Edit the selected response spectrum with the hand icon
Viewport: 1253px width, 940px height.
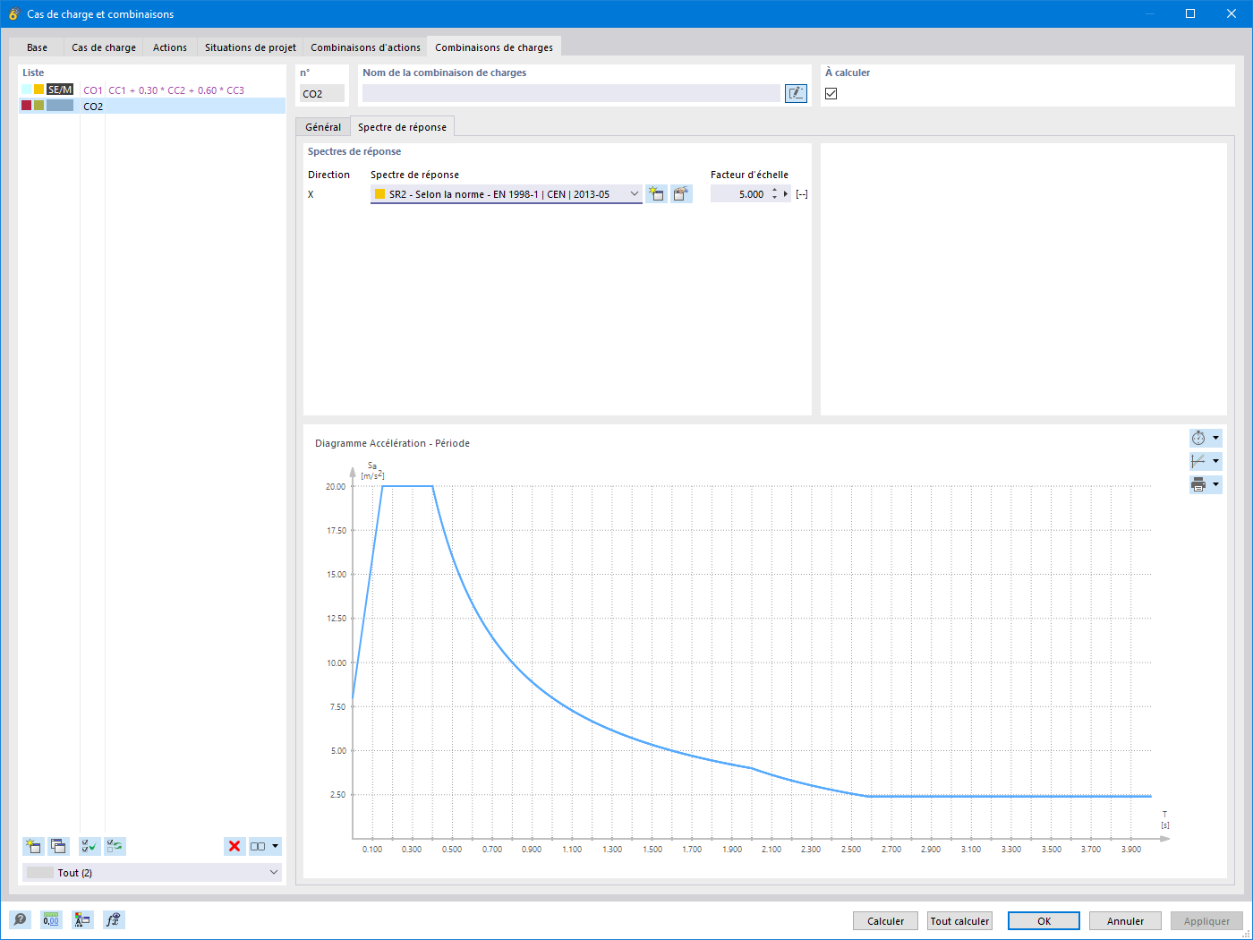[681, 194]
